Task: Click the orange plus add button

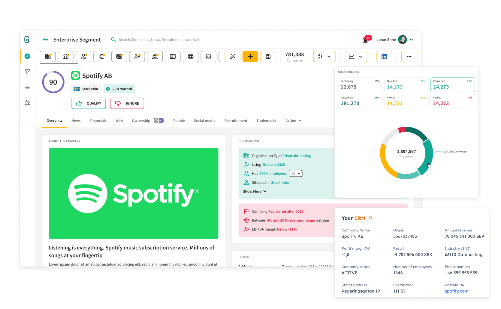Action: pyautogui.click(x=250, y=57)
